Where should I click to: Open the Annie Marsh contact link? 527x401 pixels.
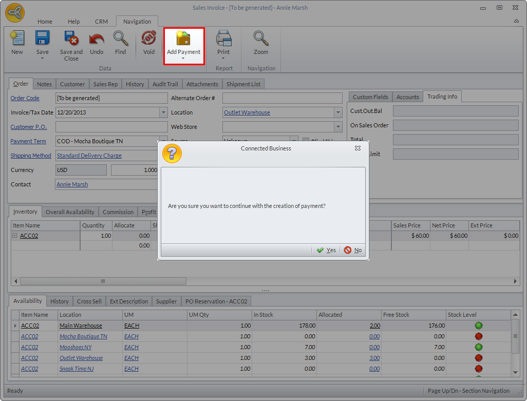[x=72, y=184]
